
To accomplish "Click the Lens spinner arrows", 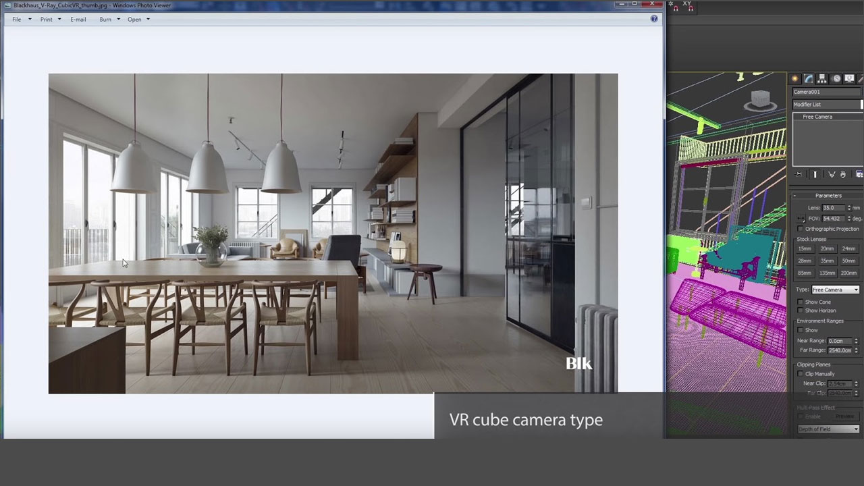I will [849, 208].
